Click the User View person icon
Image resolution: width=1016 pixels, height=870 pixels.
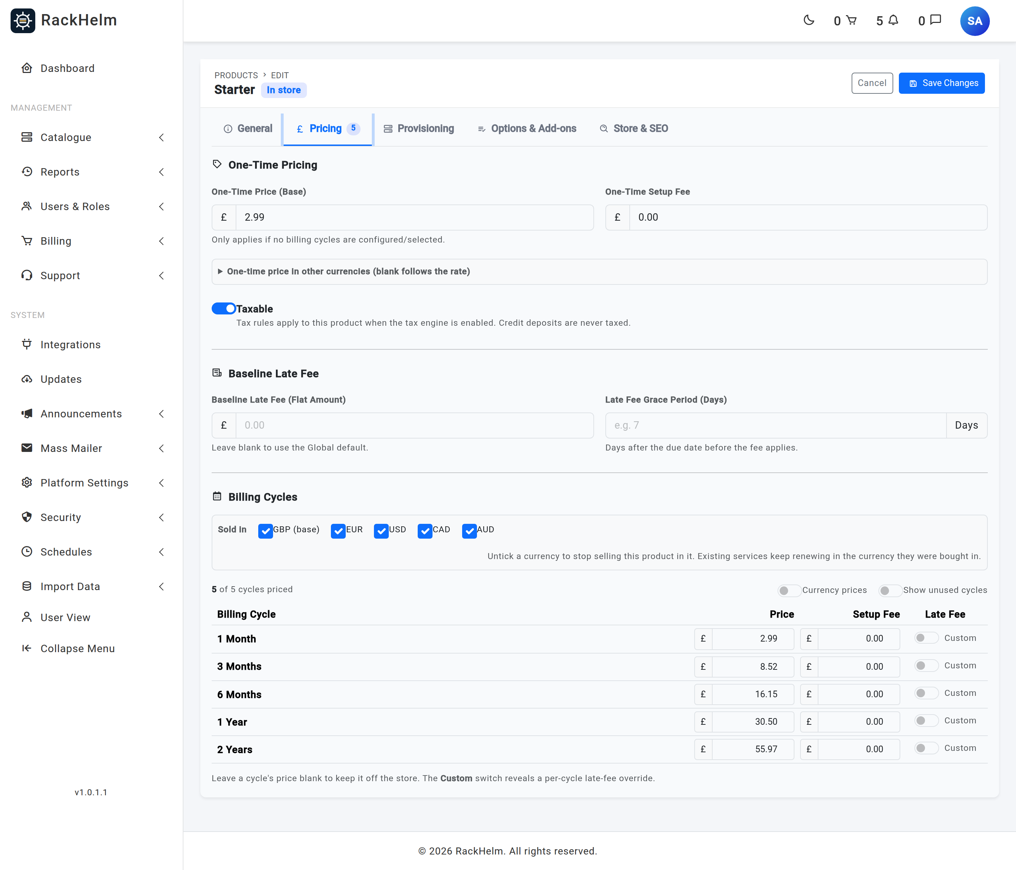point(27,617)
